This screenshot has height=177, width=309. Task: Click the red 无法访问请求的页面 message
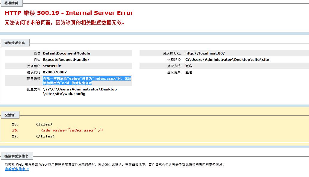[x=65, y=23]
